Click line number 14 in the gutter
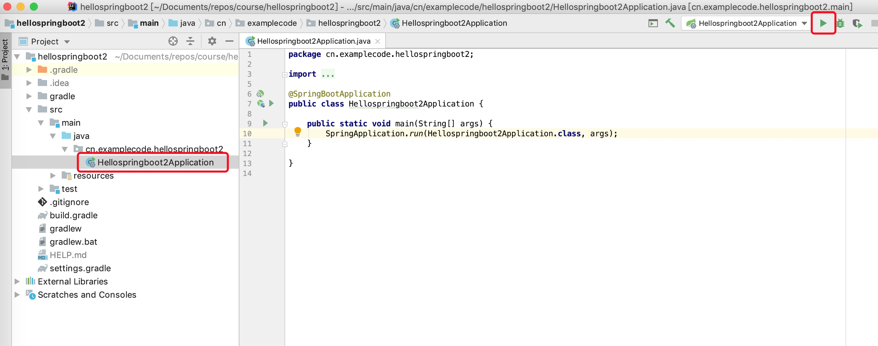 [x=247, y=173]
